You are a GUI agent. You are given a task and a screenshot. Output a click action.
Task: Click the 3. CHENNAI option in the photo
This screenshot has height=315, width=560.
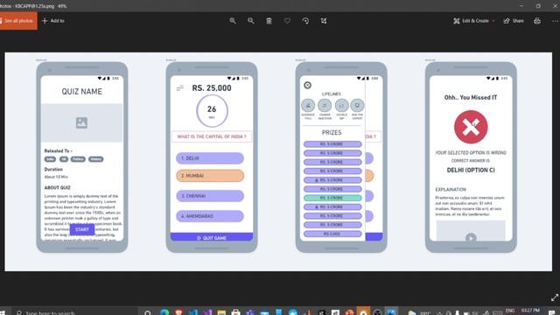[x=210, y=196]
